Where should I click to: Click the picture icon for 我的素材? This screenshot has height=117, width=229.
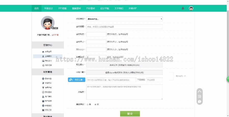tap(43, 61)
